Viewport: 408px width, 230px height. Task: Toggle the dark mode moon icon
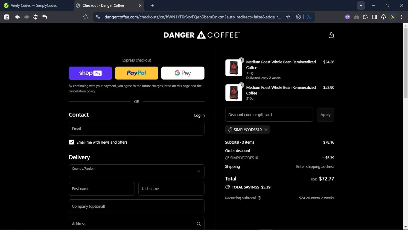pyautogui.click(x=309, y=17)
